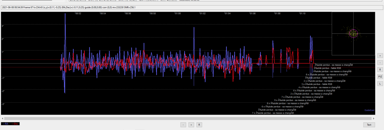Click the + button in the bottom row

191,125
